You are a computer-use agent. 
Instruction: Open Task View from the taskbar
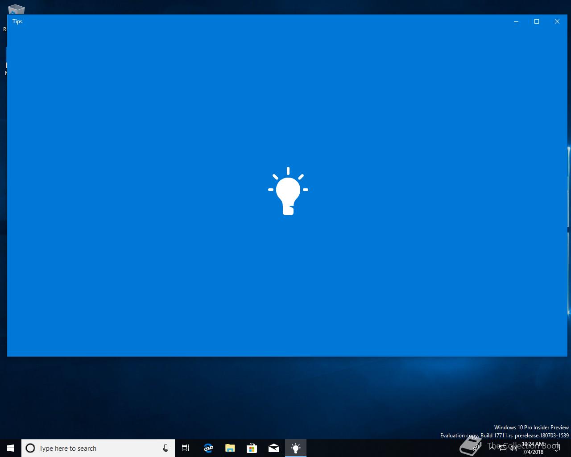point(186,448)
